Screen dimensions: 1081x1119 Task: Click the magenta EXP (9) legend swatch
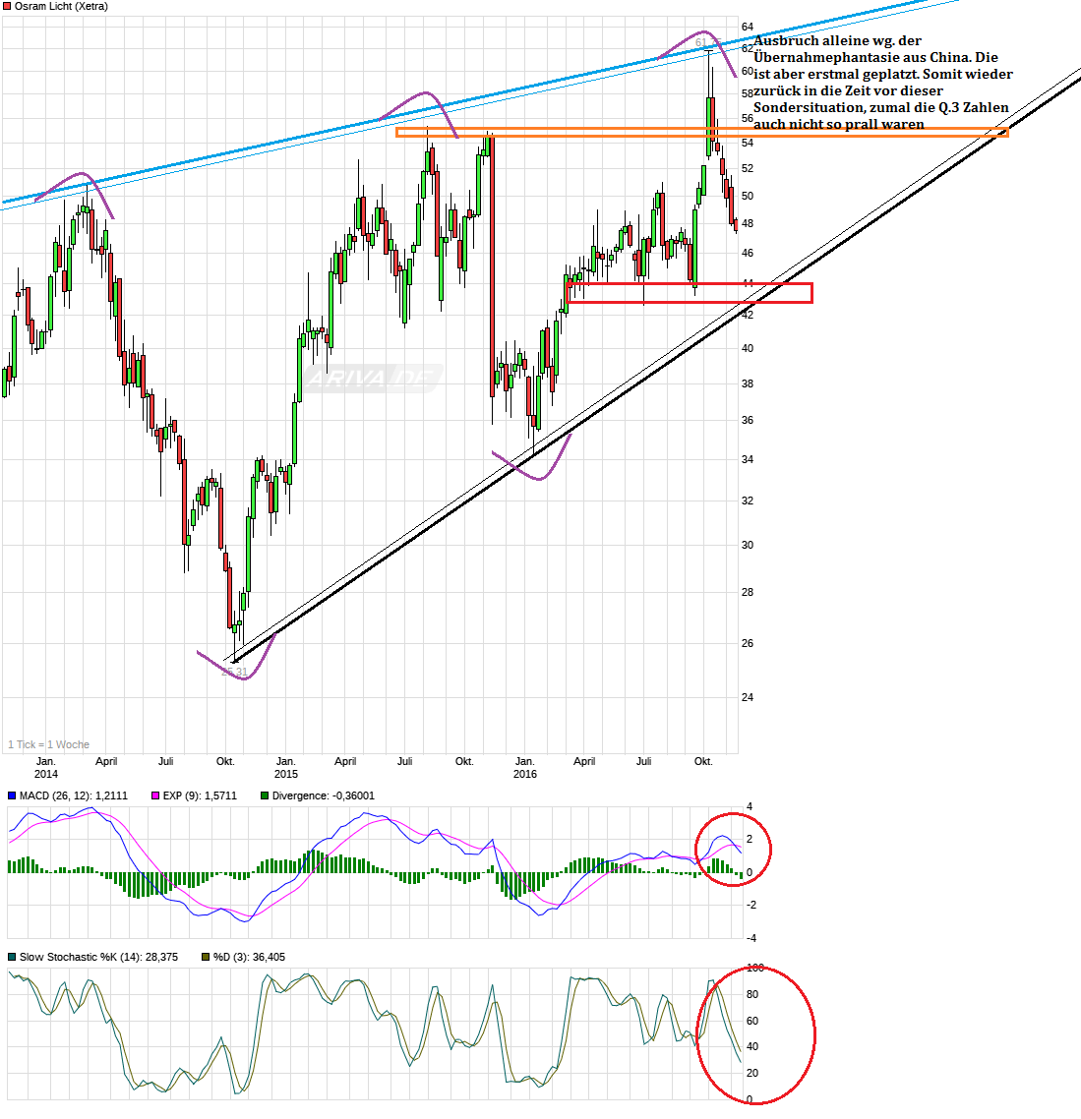[155, 795]
